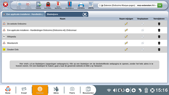Delete the Gouden Gids bookmark
The height and width of the screenshot is (95, 169).
click(159, 49)
